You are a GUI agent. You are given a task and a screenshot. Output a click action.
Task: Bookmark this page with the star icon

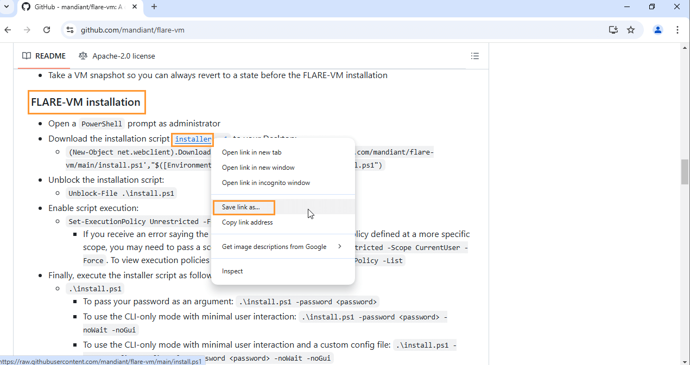click(631, 30)
